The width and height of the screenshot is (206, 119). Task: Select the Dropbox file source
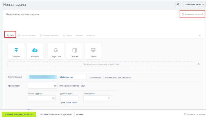click(x=93, y=50)
